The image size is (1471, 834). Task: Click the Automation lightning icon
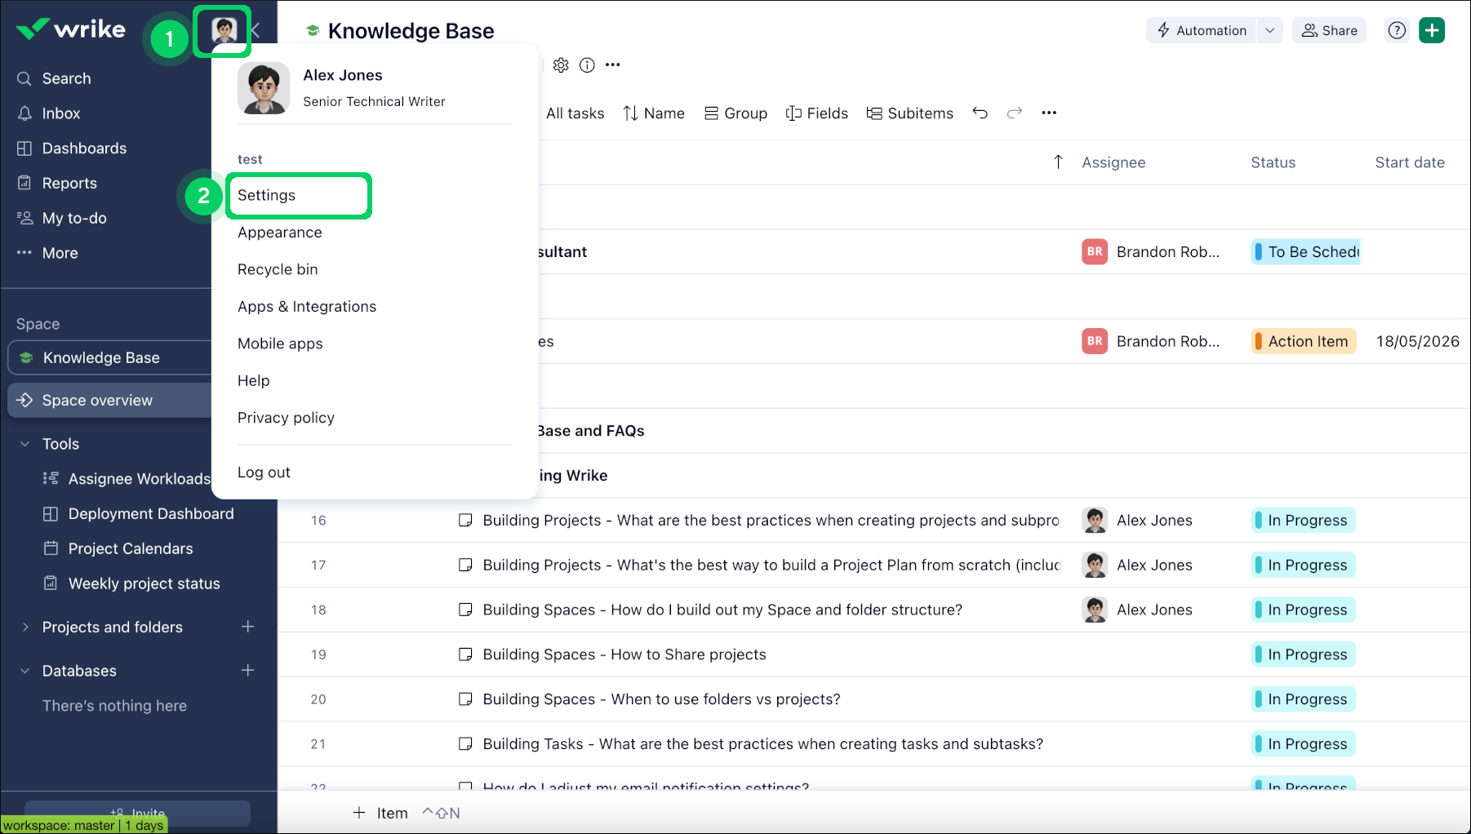1163,30
